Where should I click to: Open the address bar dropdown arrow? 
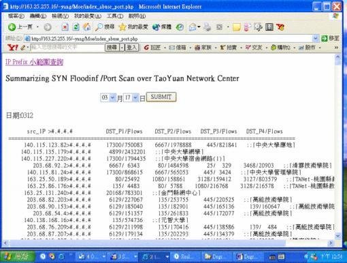coord(315,38)
